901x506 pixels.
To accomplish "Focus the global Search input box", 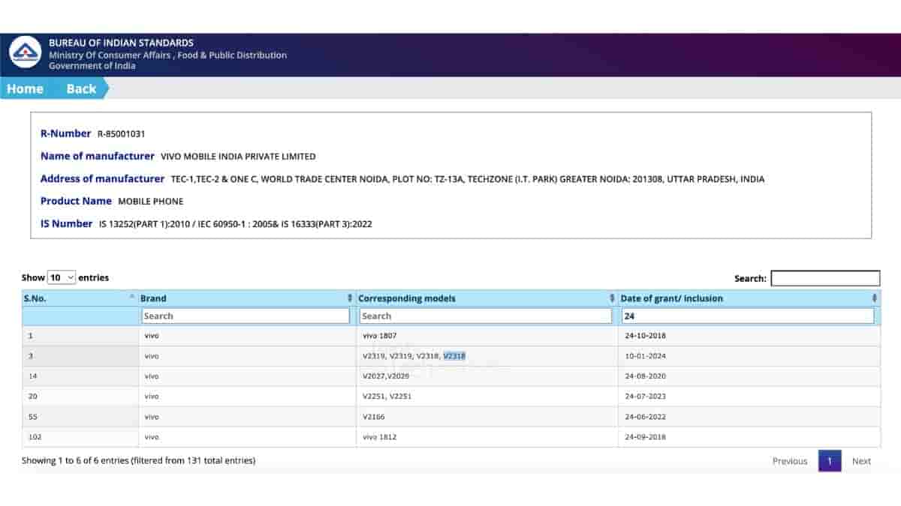I will pyautogui.click(x=825, y=278).
